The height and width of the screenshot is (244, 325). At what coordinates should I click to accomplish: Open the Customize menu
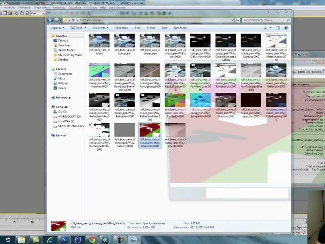74,8
